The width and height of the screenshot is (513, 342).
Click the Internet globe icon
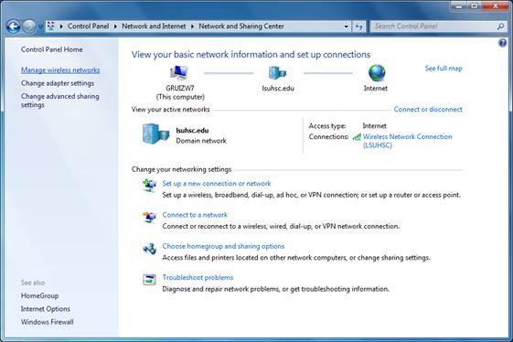point(377,72)
